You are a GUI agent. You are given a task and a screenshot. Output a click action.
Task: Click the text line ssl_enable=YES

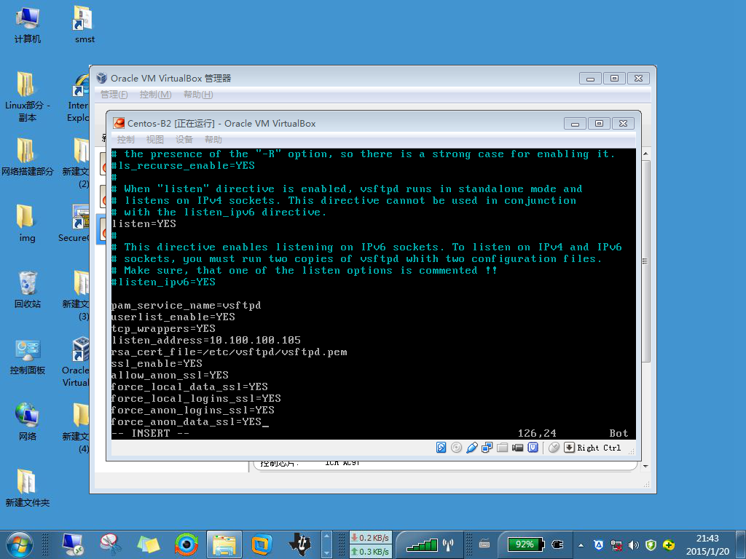click(157, 363)
